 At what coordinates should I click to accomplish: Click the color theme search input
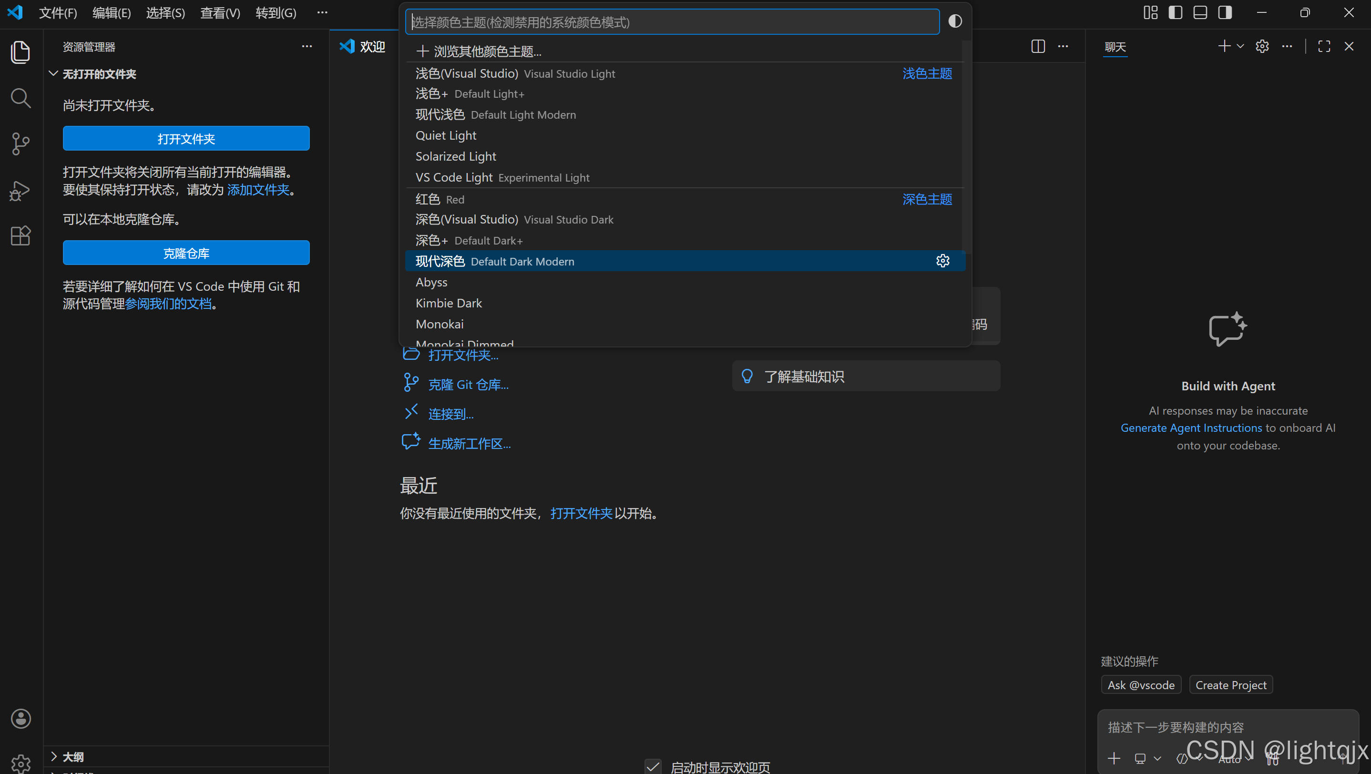click(672, 22)
